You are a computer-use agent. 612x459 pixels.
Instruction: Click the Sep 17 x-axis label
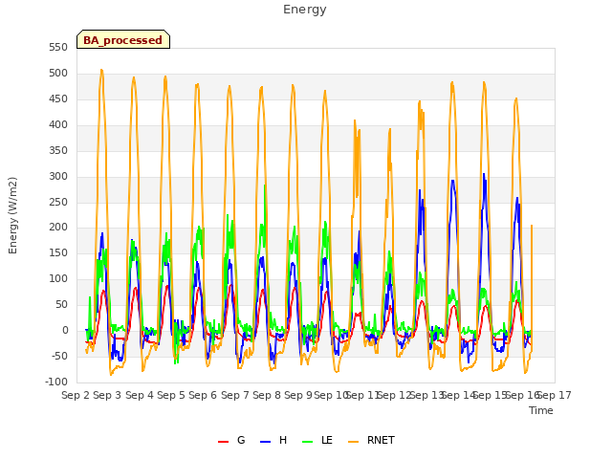(555, 395)
